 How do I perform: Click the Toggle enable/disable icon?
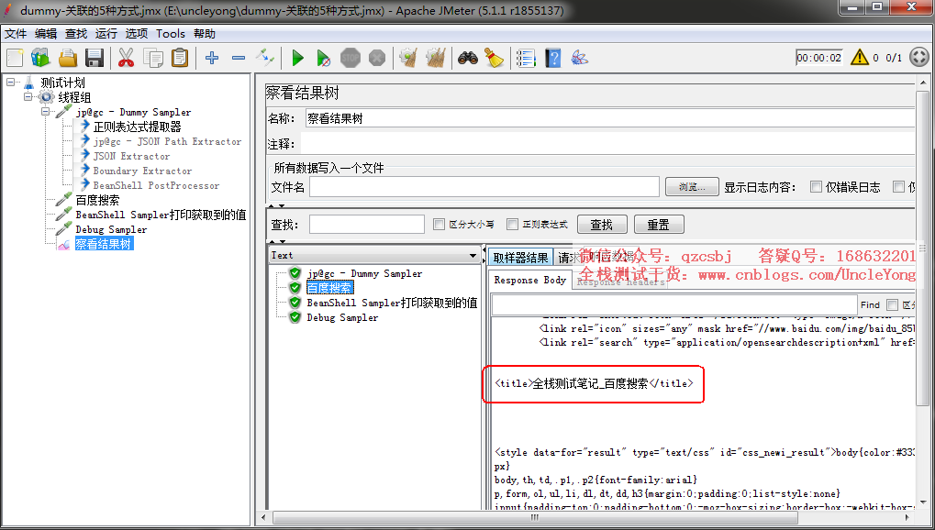click(x=265, y=58)
